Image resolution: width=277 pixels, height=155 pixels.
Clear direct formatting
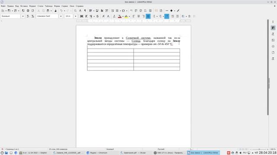click(114, 16)
